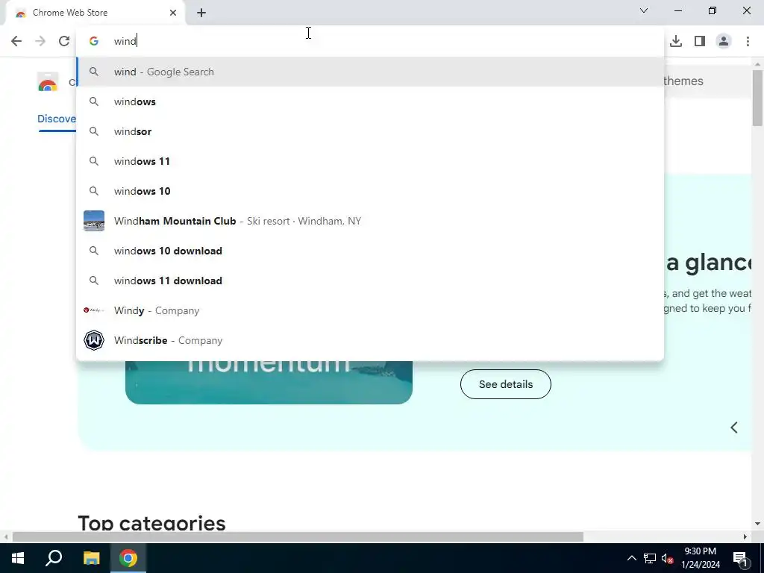Choose the 'windows 10 download' suggestion
The height and width of the screenshot is (573, 764).
pyautogui.click(x=370, y=251)
